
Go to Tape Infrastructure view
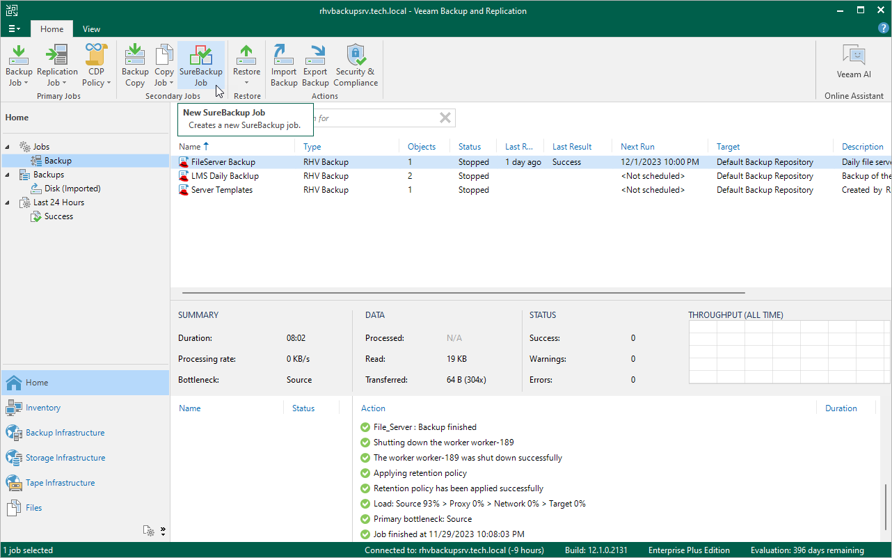point(85,483)
